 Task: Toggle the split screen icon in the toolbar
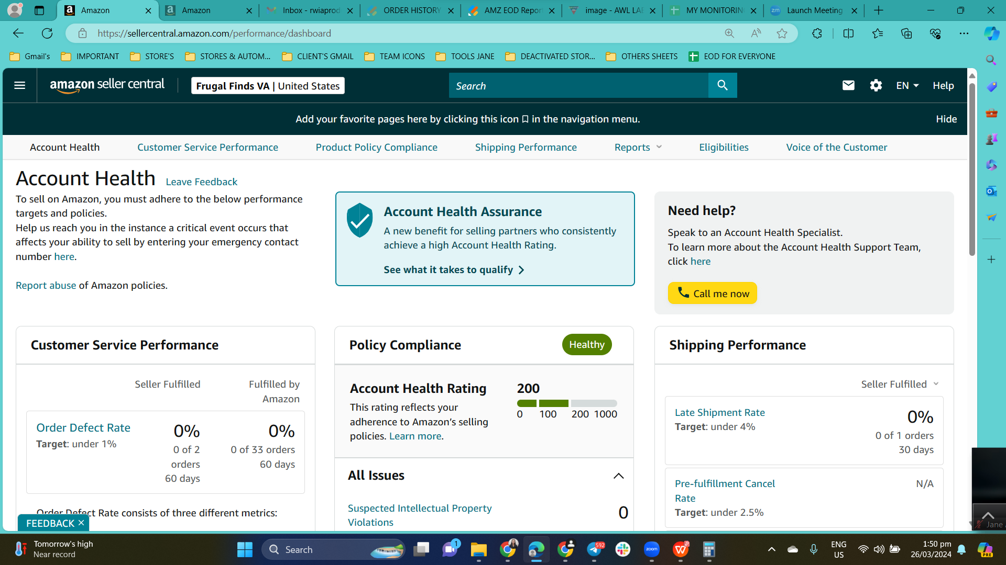click(848, 33)
